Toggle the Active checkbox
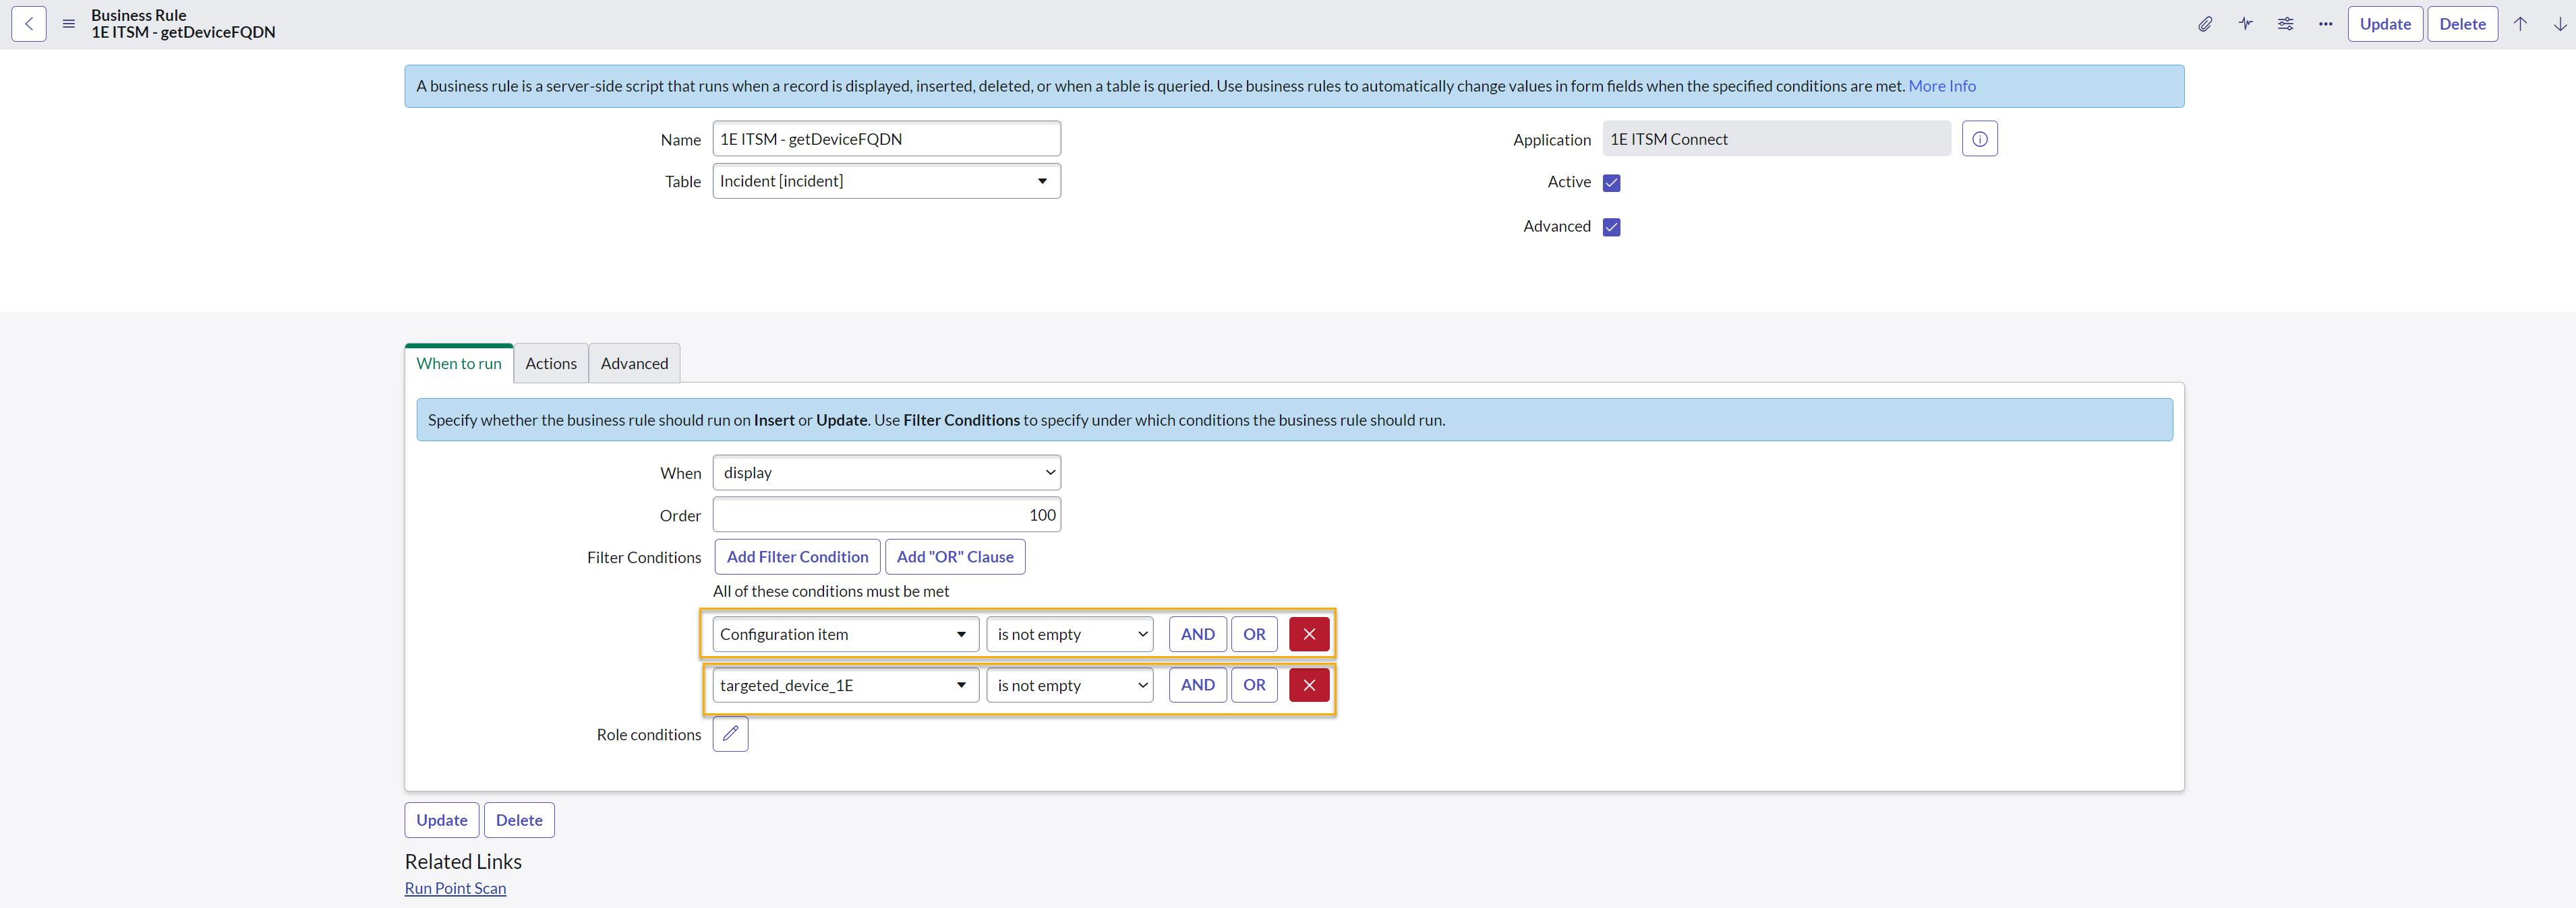The image size is (2576, 908). coord(1611,183)
